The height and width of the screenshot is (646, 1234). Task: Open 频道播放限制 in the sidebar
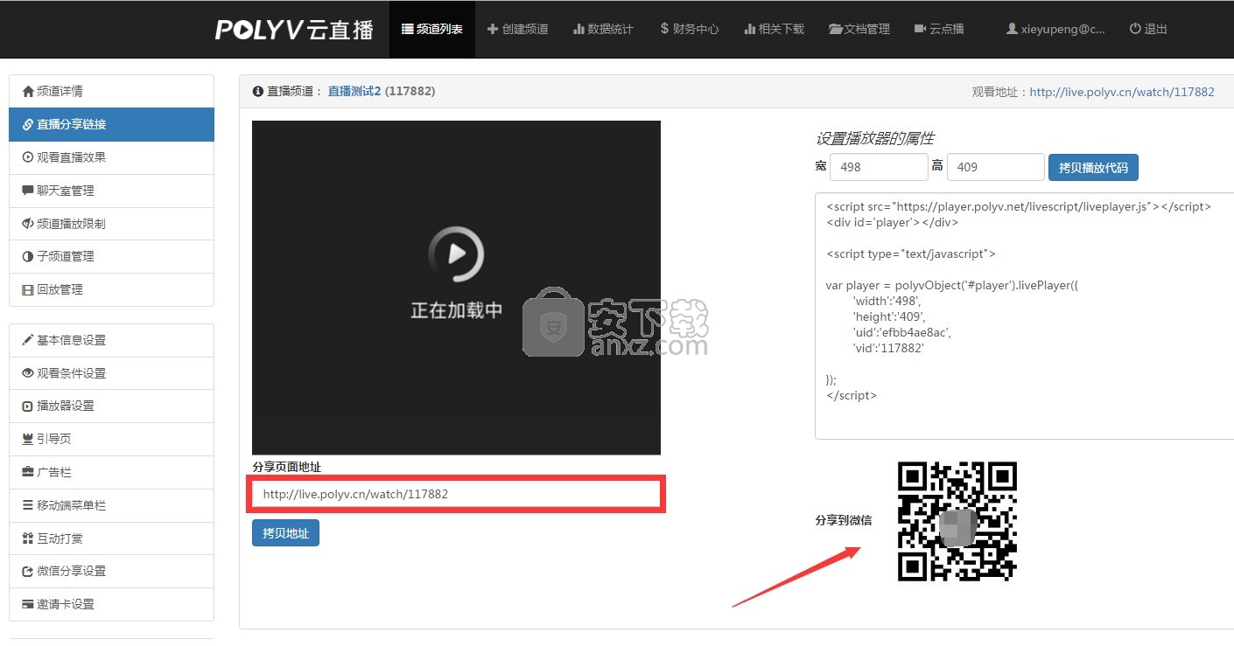coord(111,224)
